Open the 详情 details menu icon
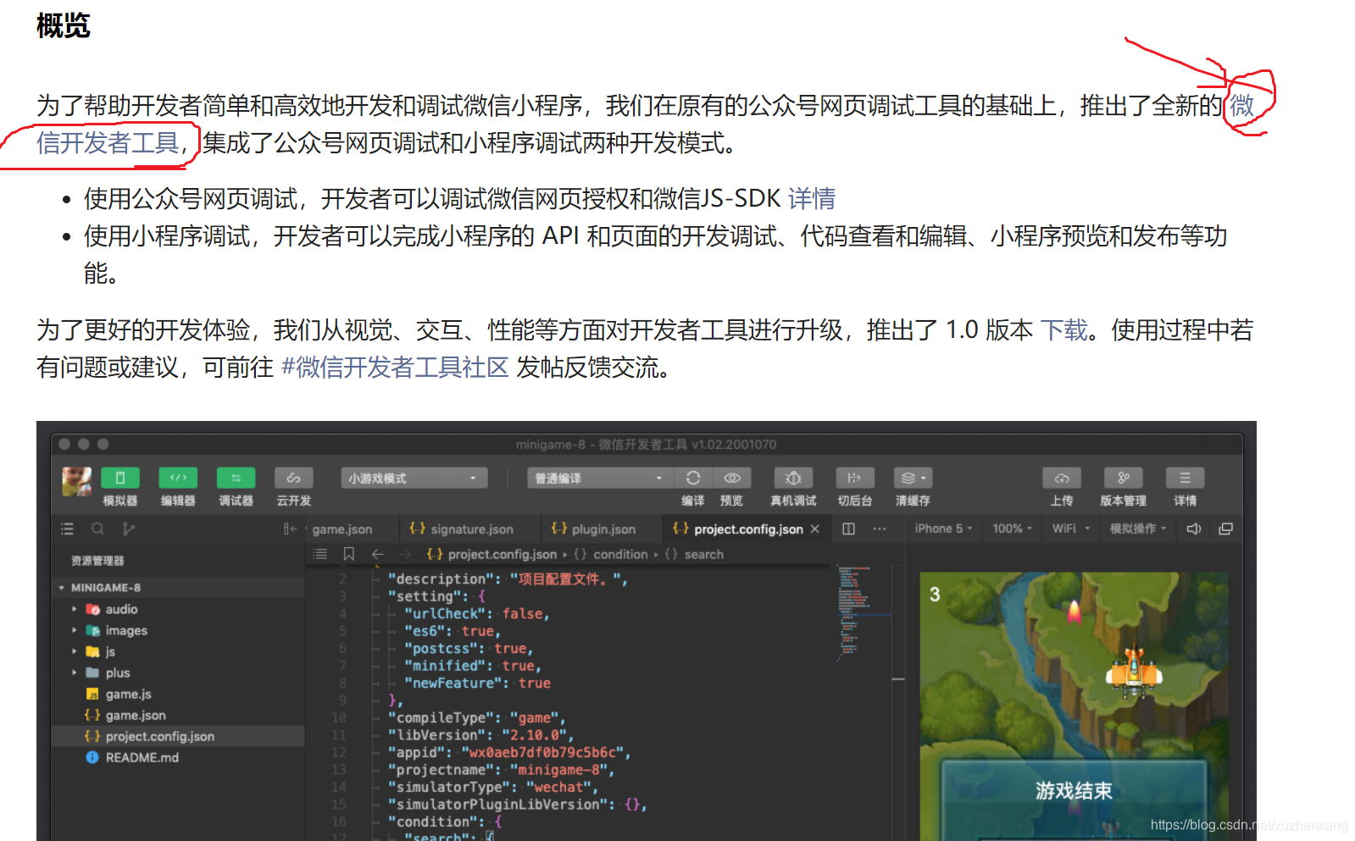 tap(1186, 478)
